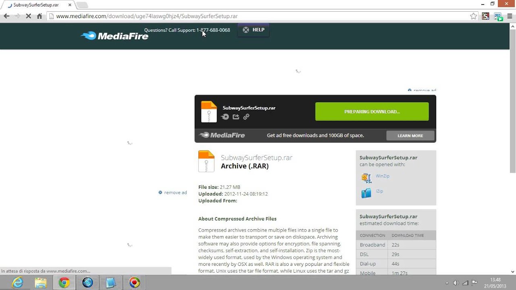Go back using the browser back arrow
This screenshot has width=516, height=290.
pyautogui.click(x=6, y=16)
